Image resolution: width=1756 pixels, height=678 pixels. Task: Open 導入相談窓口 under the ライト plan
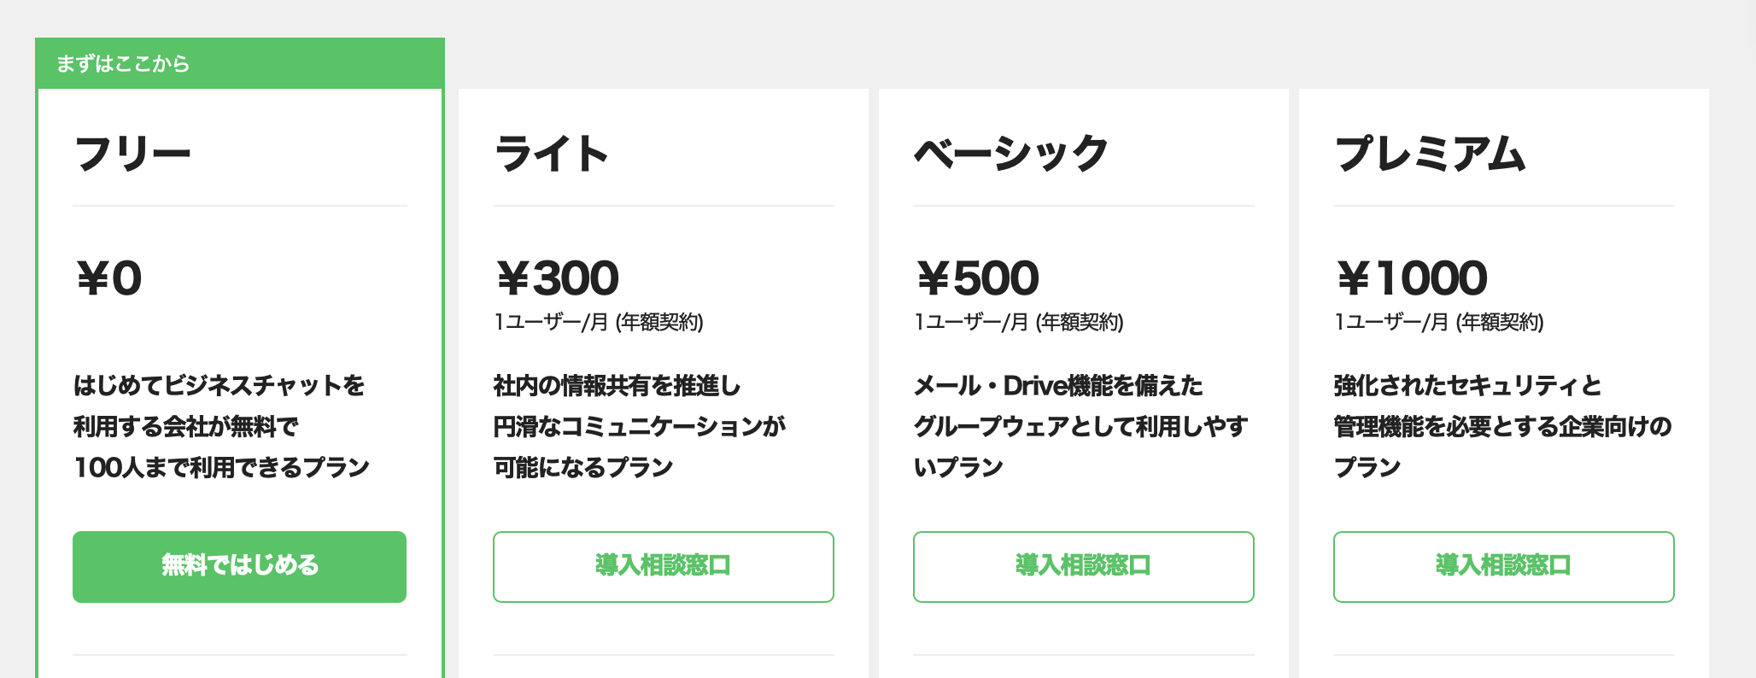664,567
